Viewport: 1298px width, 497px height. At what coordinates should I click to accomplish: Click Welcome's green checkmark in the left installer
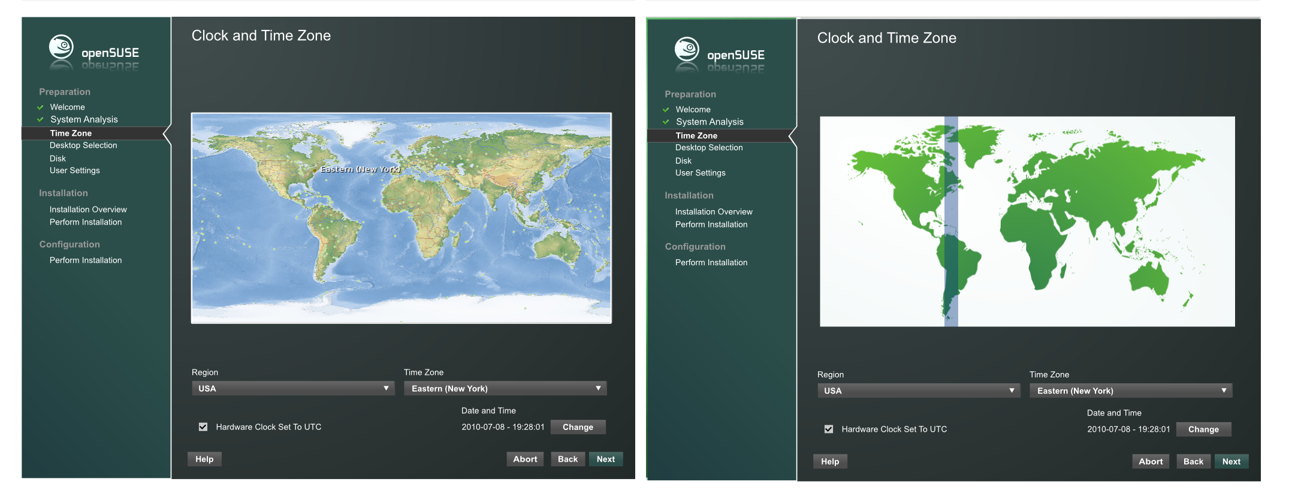click(40, 108)
